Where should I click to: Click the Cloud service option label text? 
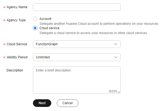coord(49,28)
